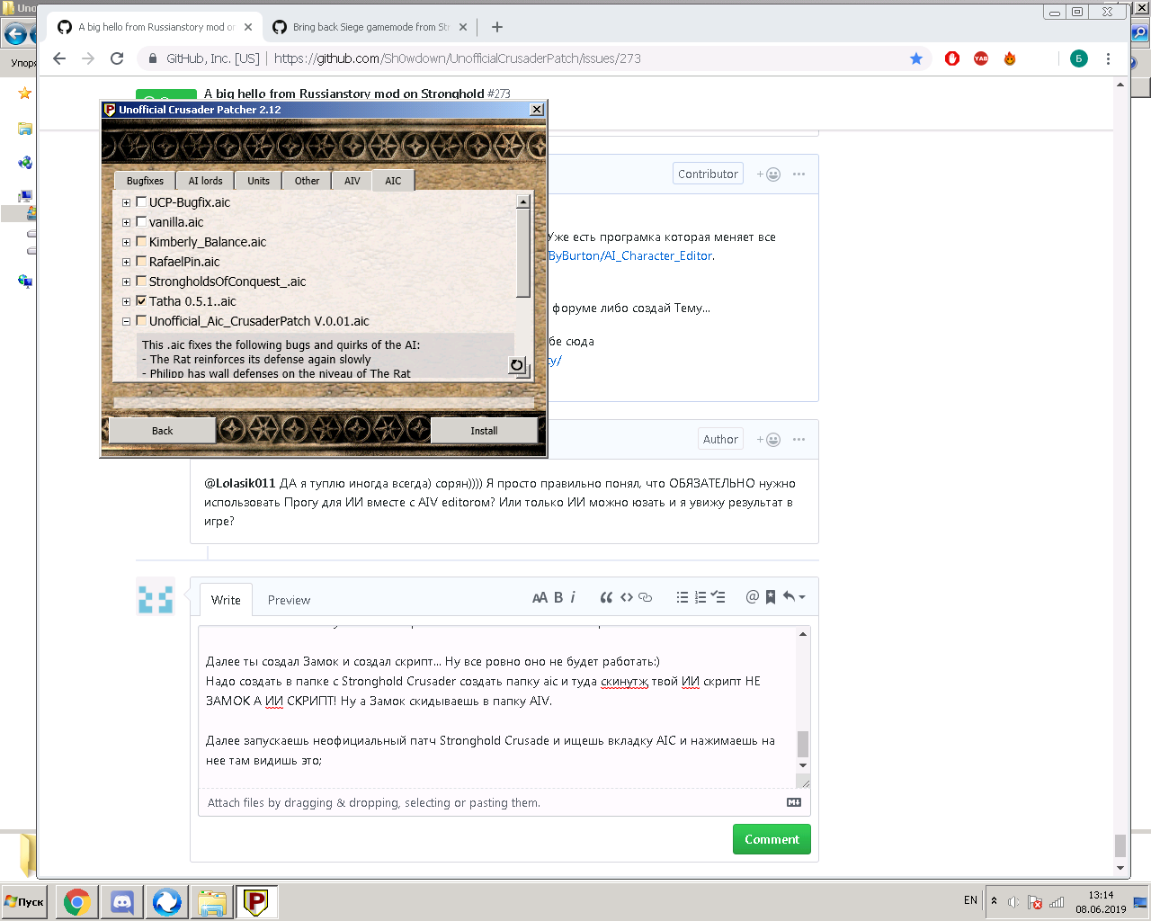The image size is (1151, 921).
Task: Open the volume control in system tray
Action: pos(1013,902)
